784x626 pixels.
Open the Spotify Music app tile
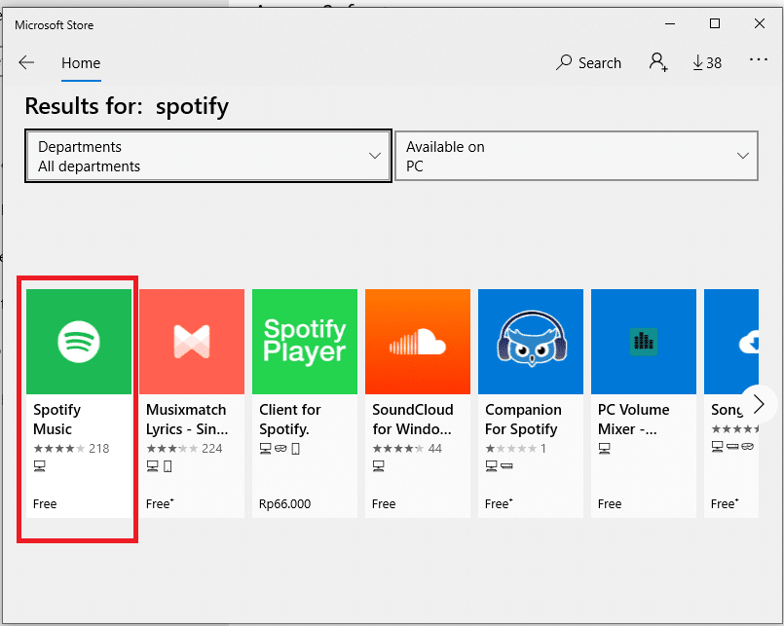tap(79, 403)
